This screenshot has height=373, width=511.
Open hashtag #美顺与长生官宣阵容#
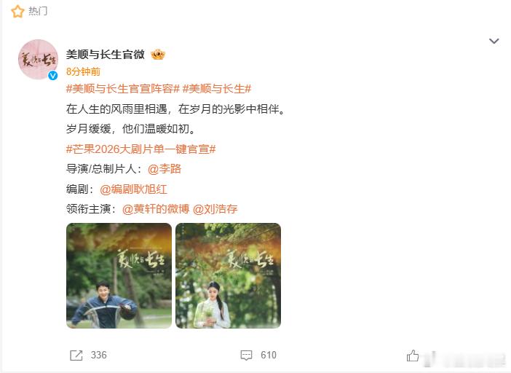point(123,89)
